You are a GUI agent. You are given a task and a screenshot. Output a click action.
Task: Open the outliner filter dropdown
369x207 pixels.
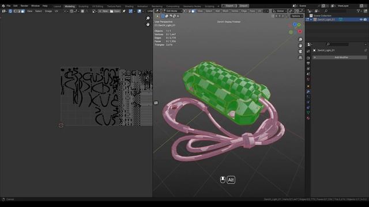pyautogui.click(x=359, y=11)
